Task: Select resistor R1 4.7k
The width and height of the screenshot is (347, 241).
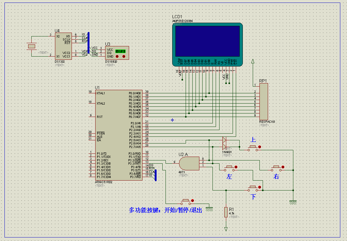Action: coord(226,212)
